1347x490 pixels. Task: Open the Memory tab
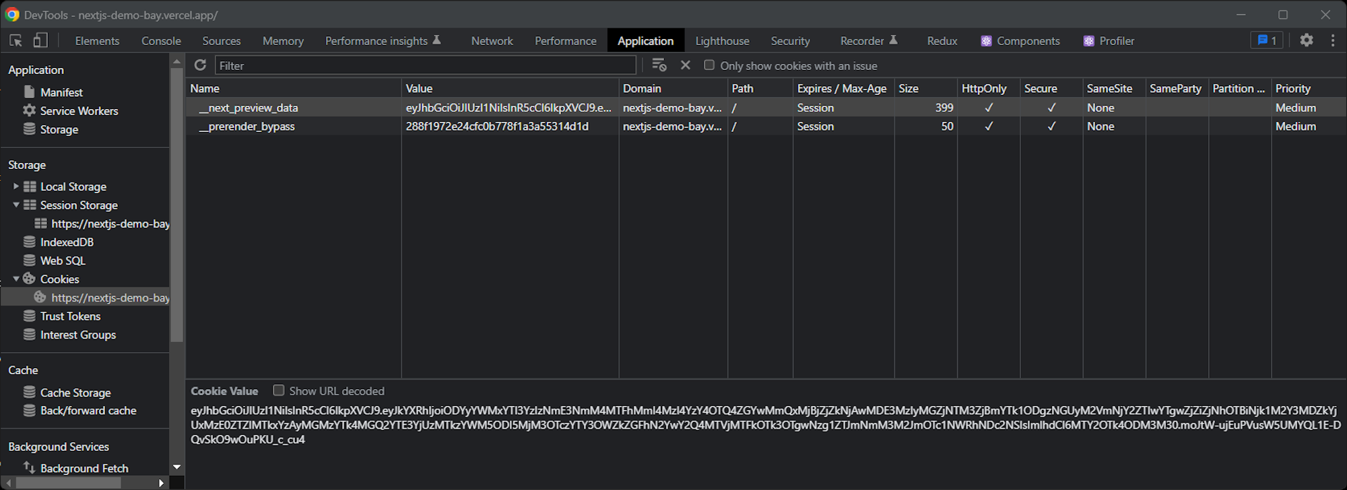283,41
